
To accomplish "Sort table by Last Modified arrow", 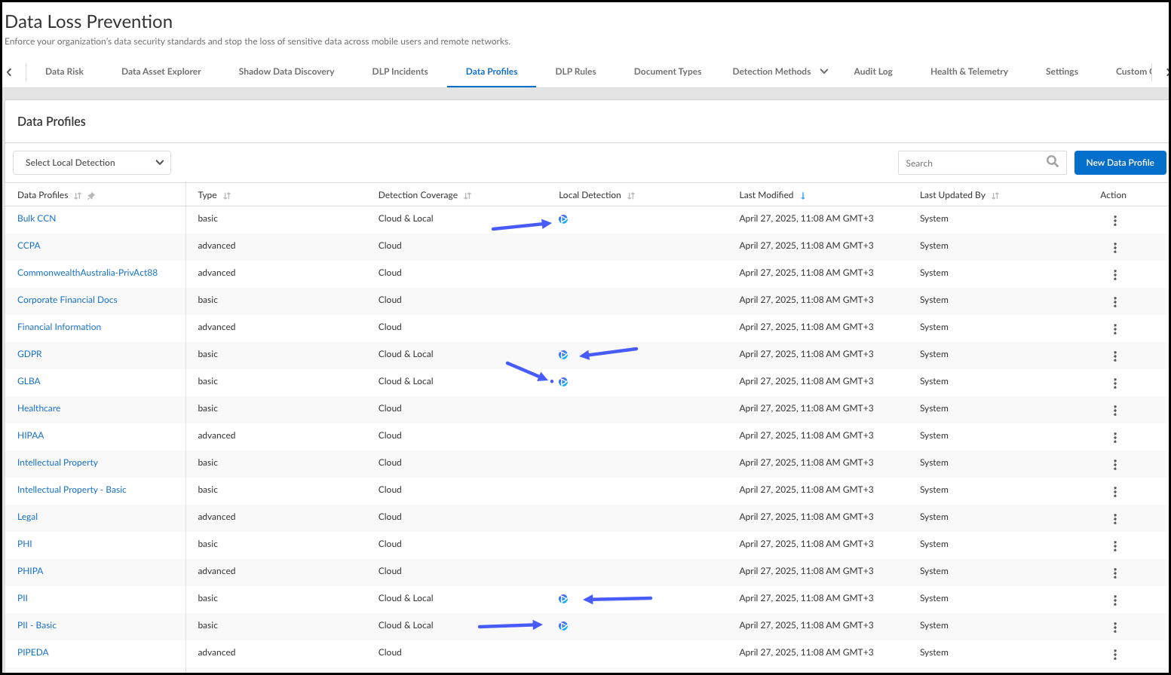I will 803,196.
